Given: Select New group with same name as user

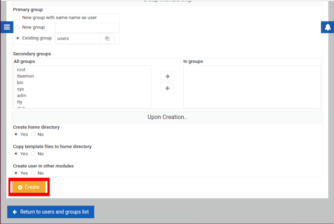Looking at the screenshot, I should click(18, 18).
